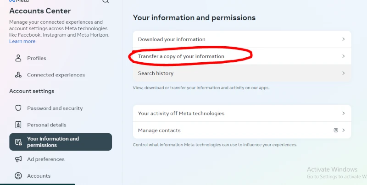367x185 pixels.
Task: Select Your information and permissions menu item
Action: point(61,142)
